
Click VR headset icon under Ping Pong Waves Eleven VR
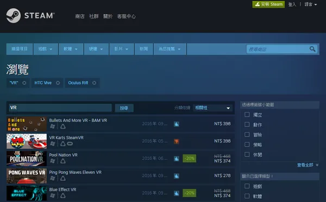(63, 178)
